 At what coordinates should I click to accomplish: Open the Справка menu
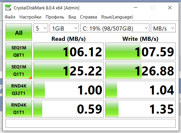coord(89,17)
